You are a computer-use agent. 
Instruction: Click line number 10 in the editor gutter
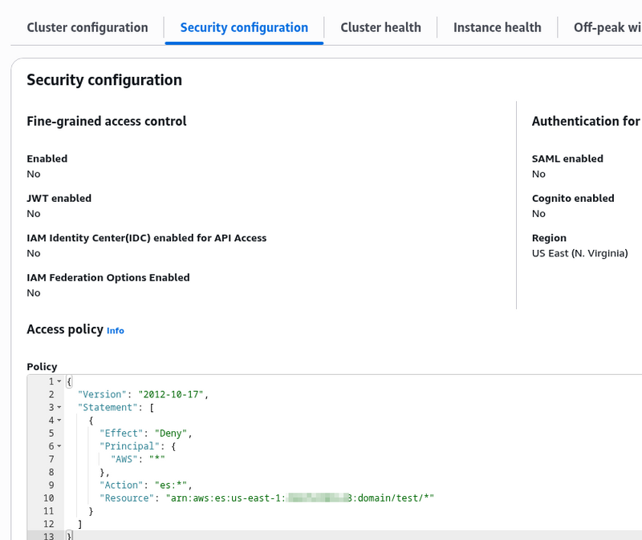pos(49,498)
